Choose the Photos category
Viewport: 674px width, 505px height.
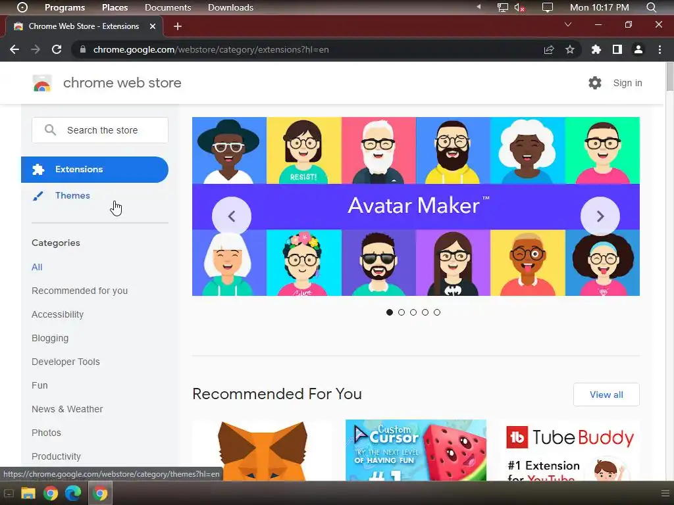(47, 433)
